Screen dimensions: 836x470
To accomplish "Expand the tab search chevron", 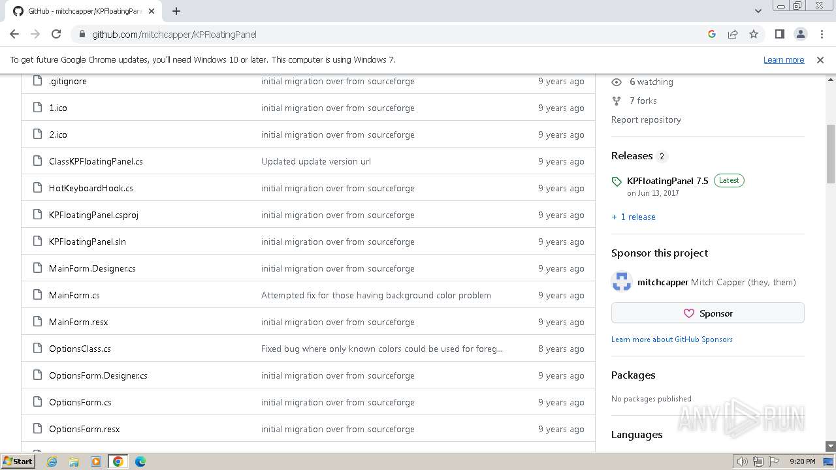I will pyautogui.click(x=758, y=11).
